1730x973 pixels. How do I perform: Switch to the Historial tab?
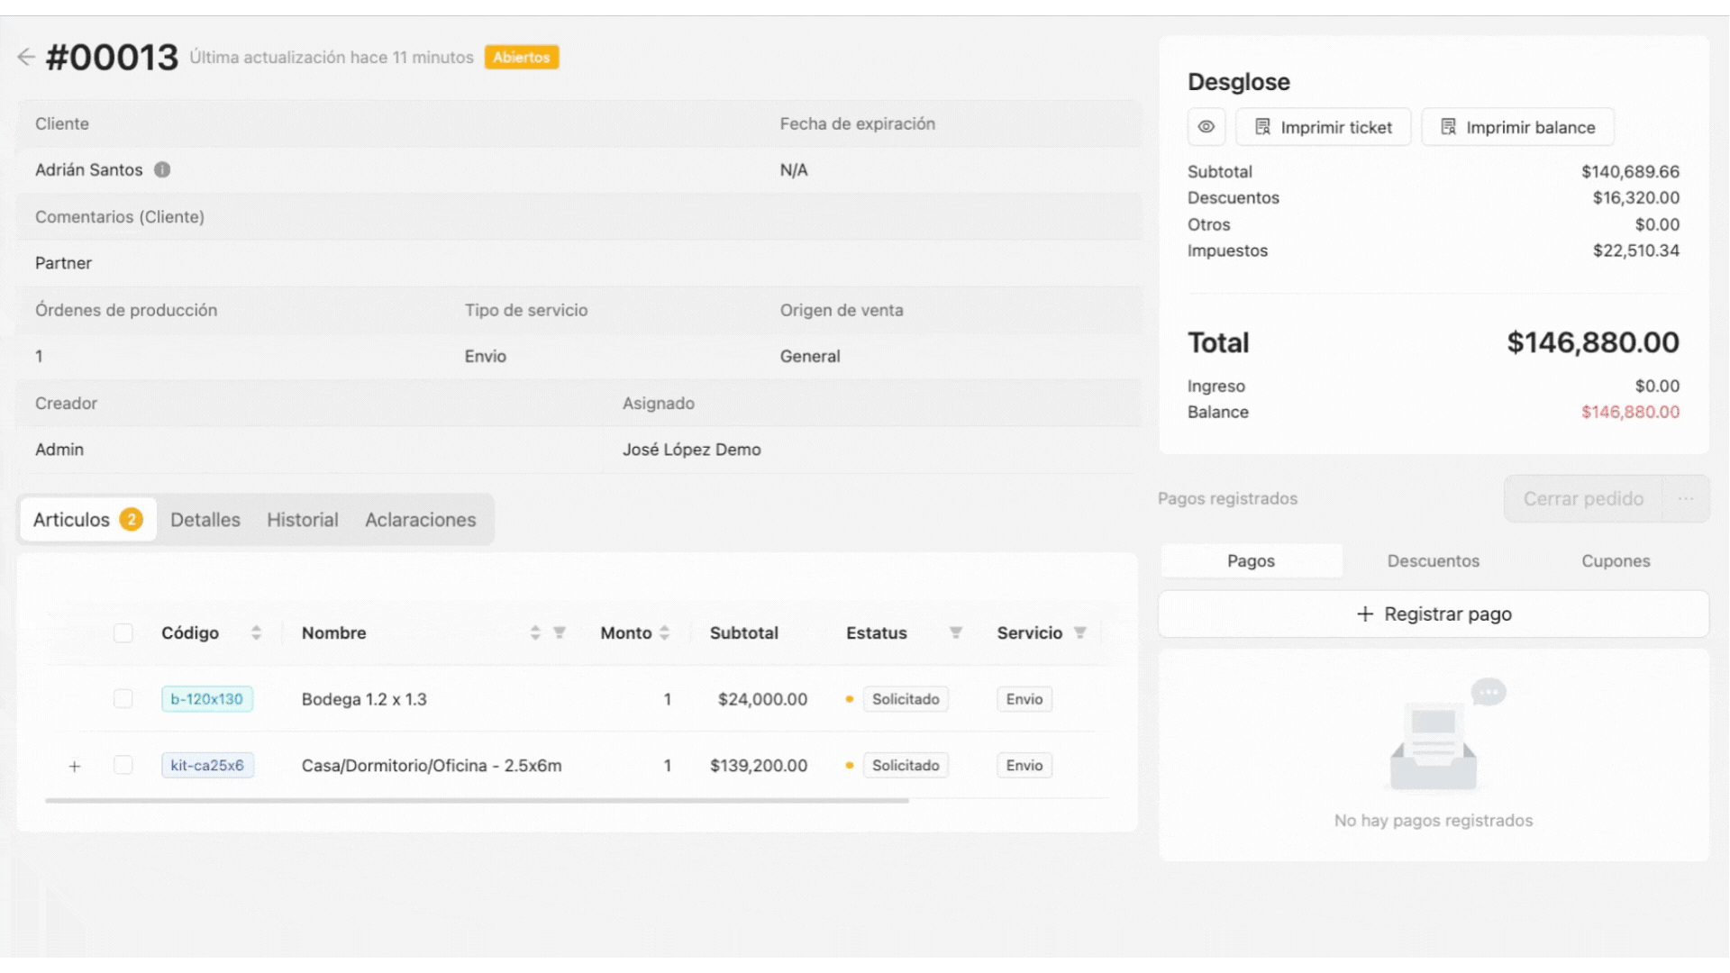tap(302, 520)
